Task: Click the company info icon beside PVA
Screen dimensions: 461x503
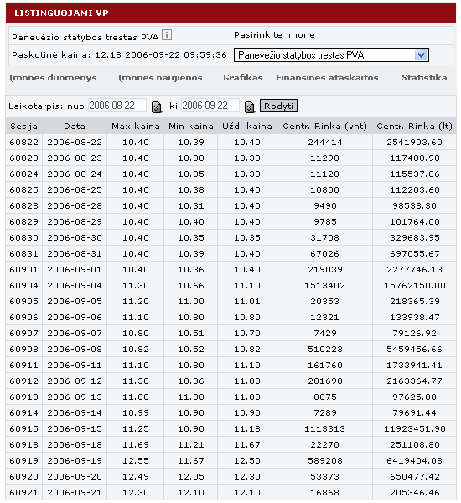Action: (x=167, y=35)
